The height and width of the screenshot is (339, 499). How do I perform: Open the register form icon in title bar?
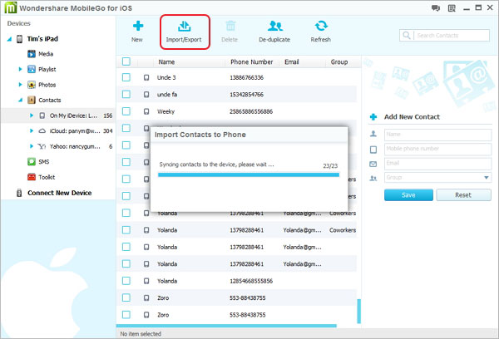(x=452, y=8)
